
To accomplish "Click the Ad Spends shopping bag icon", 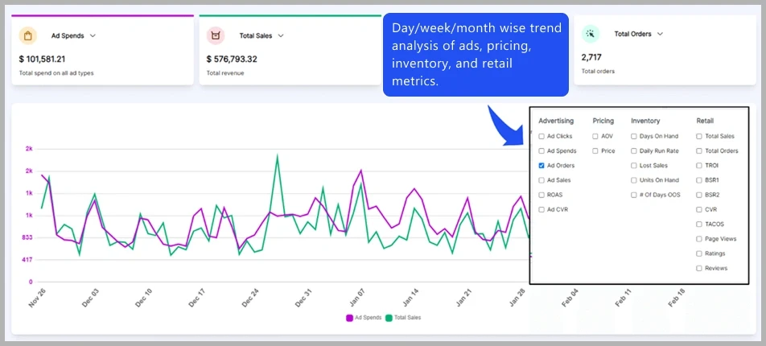I will click(x=28, y=35).
